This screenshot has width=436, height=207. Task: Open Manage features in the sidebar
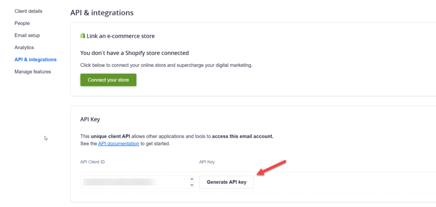(x=33, y=72)
